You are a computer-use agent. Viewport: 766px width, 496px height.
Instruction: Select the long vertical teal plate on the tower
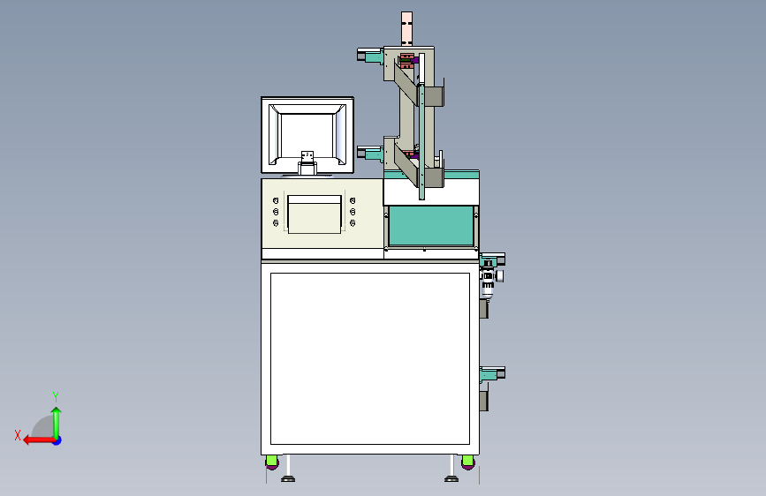pos(421,141)
